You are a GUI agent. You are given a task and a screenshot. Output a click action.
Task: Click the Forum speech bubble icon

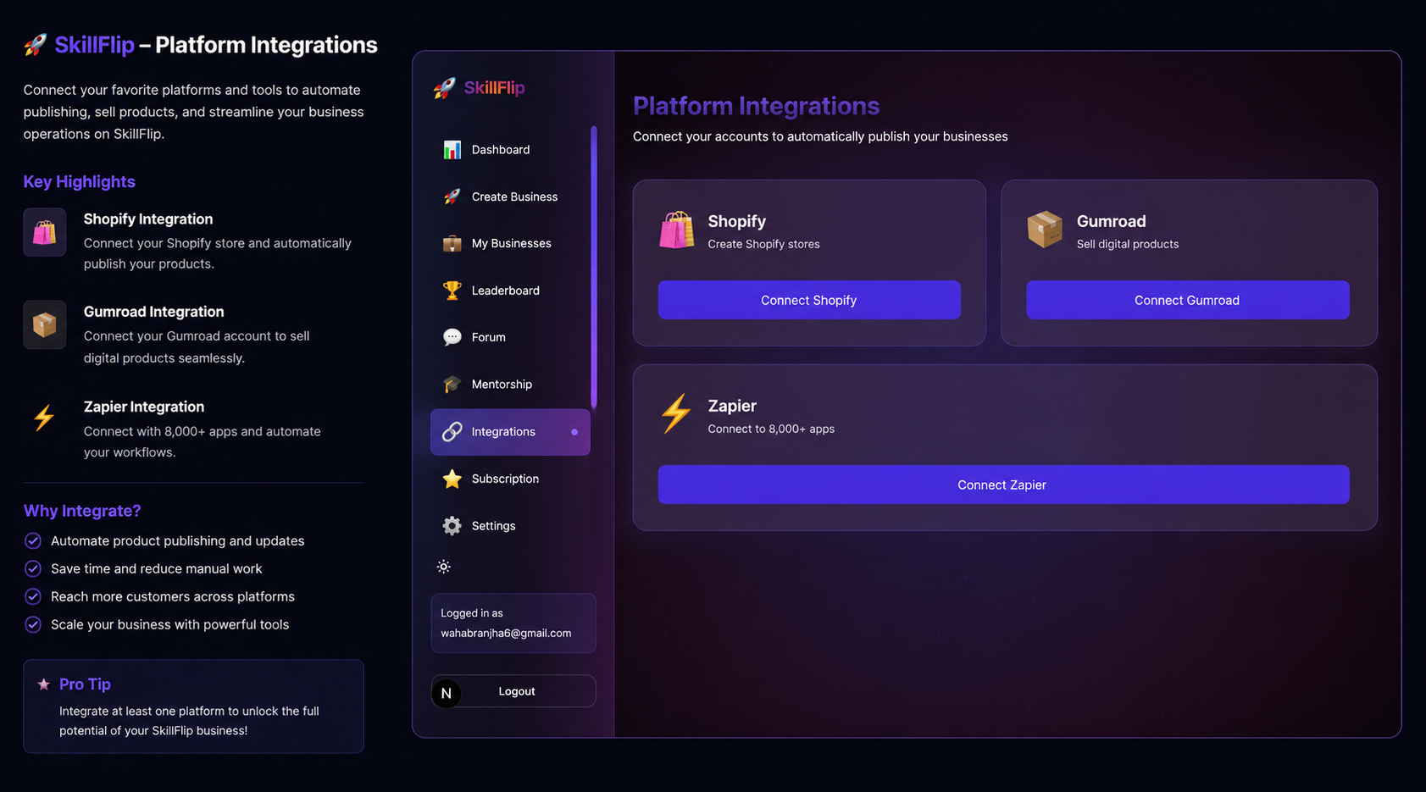pyautogui.click(x=452, y=337)
